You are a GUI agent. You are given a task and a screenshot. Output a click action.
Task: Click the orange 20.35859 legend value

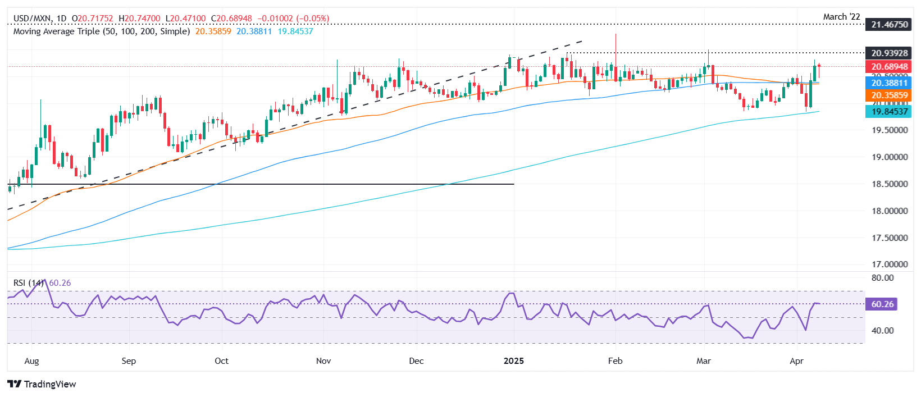pyautogui.click(x=213, y=31)
